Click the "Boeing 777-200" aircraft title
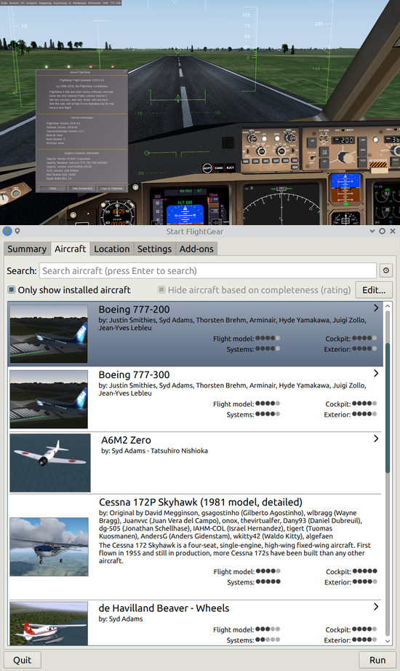The image size is (400, 671). pyautogui.click(x=135, y=310)
